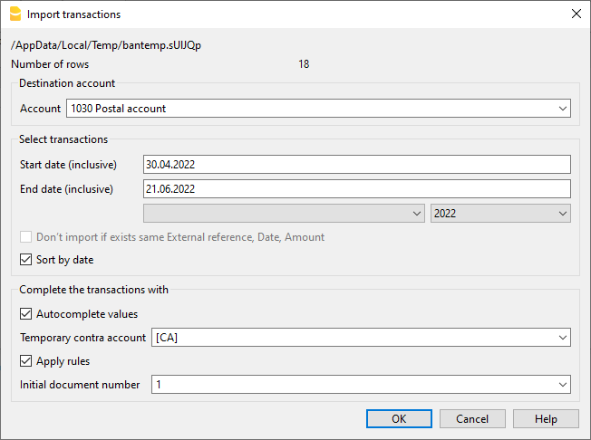Click into the Start date field
Image resolution: width=591 pixels, height=440 pixels.
click(x=356, y=165)
